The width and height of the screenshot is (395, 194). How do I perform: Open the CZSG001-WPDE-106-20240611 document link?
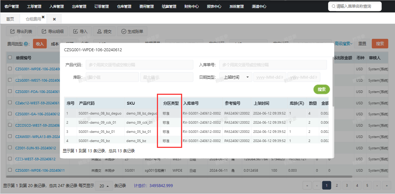click(x=40, y=171)
